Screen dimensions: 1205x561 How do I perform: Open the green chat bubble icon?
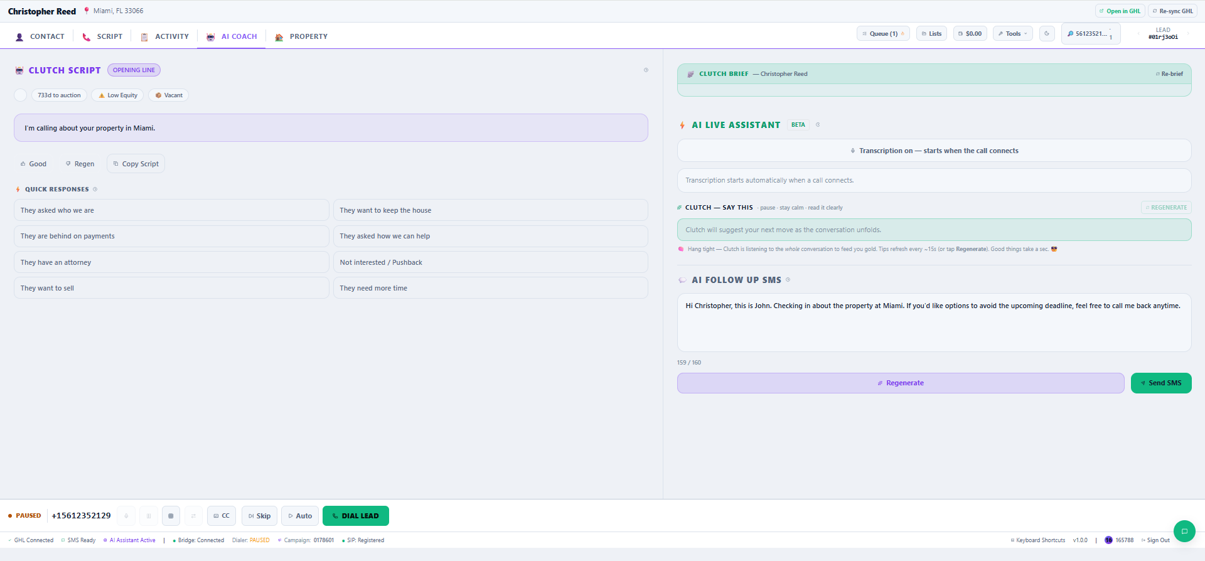click(1184, 532)
